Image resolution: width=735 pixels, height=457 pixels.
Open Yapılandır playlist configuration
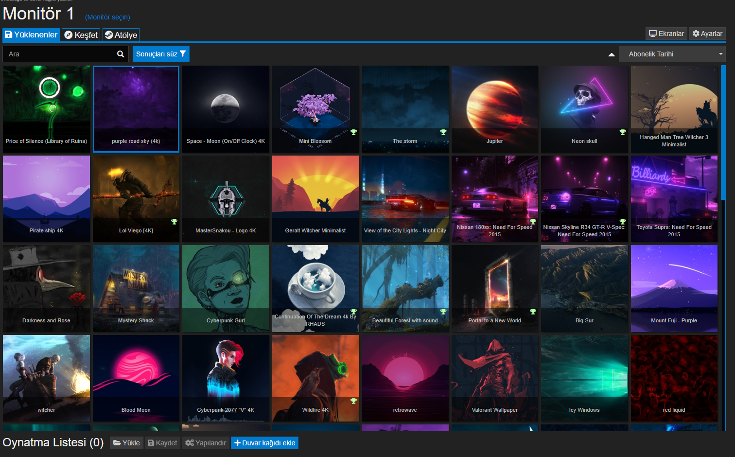pyautogui.click(x=206, y=443)
